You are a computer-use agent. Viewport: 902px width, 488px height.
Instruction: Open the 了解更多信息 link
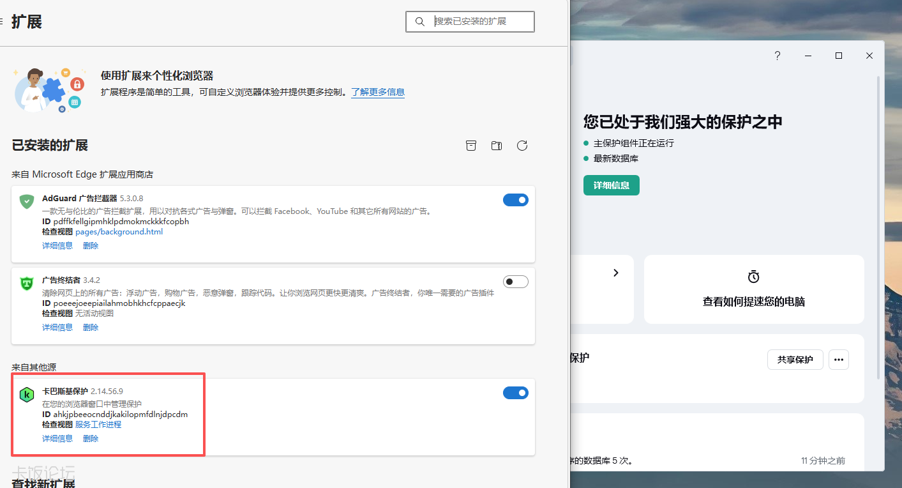[377, 92]
